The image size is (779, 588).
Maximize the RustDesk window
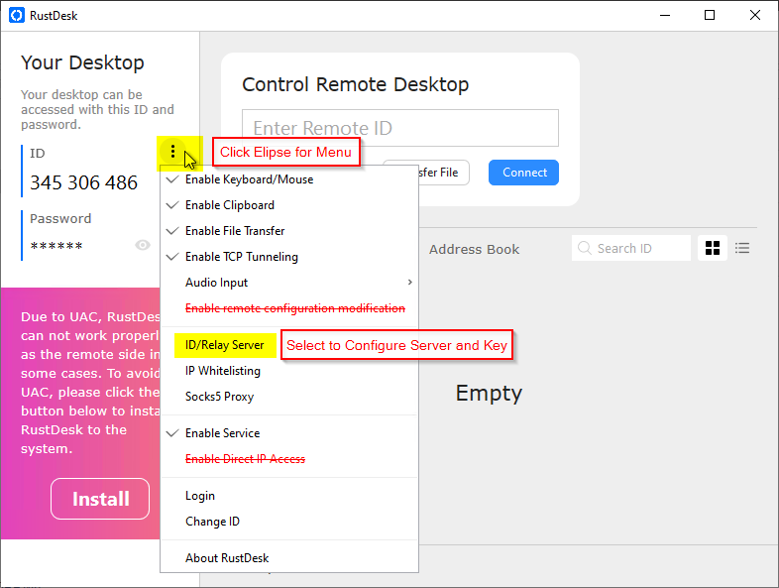point(710,16)
